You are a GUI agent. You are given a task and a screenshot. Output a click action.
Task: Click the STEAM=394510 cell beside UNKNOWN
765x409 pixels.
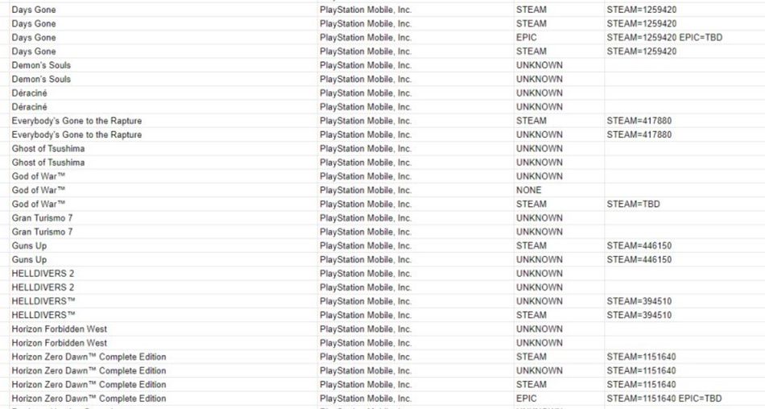pos(684,302)
